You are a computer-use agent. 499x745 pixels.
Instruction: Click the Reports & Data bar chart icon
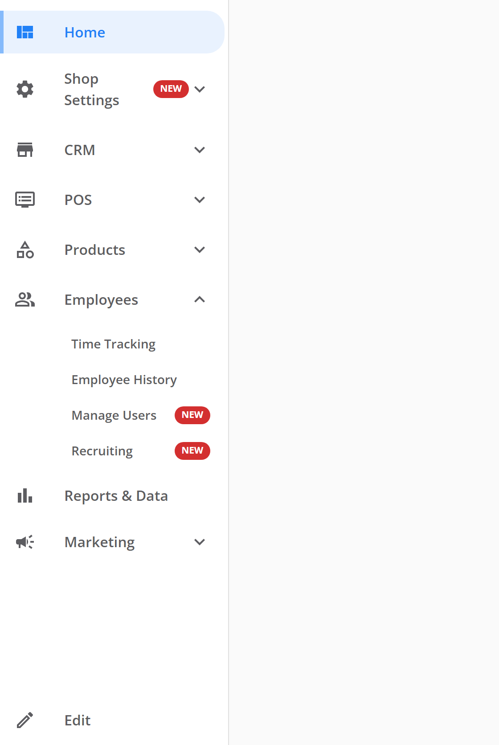[25, 495]
